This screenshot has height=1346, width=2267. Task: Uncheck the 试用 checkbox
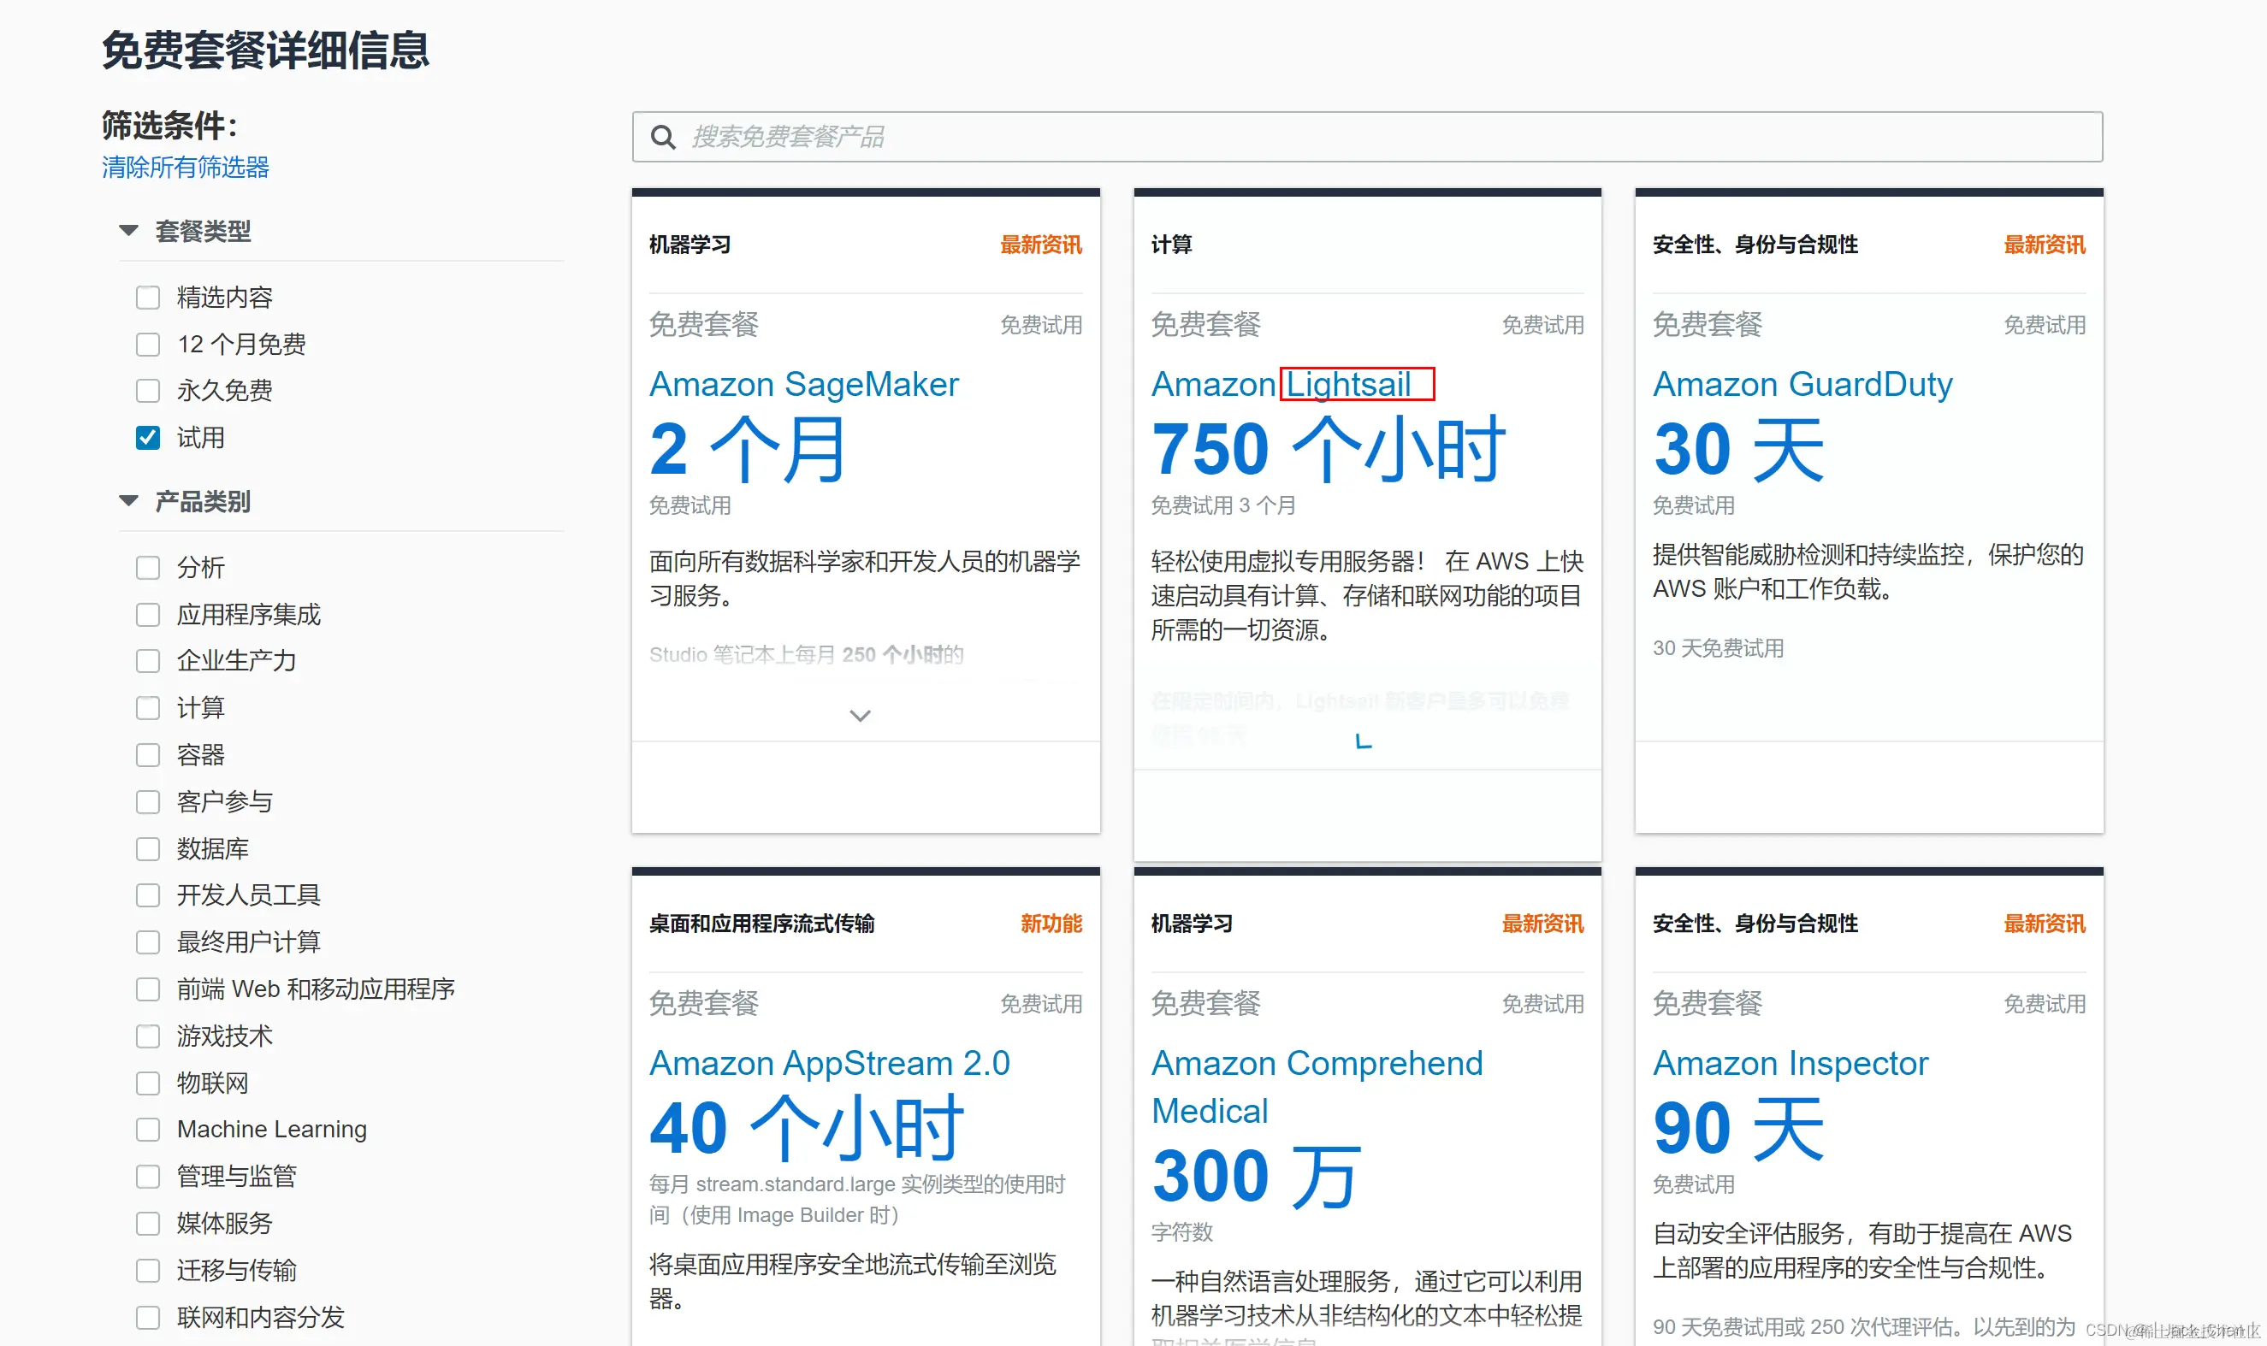click(148, 438)
